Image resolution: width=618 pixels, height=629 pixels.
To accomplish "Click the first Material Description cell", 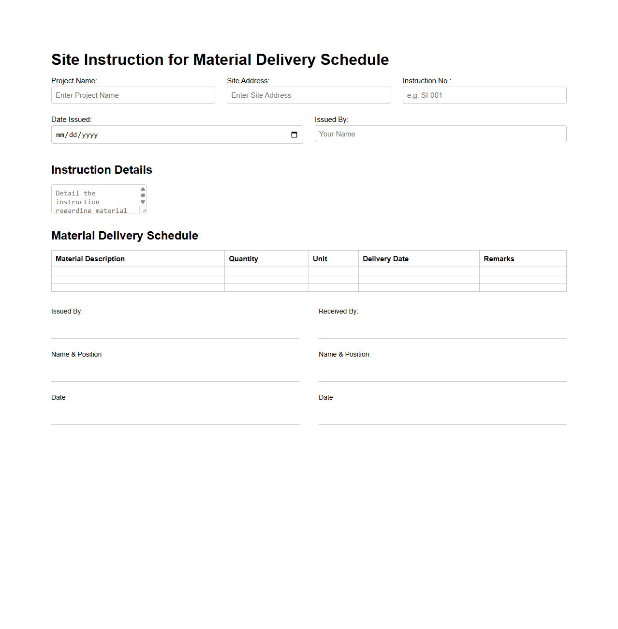I will click(138, 271).
